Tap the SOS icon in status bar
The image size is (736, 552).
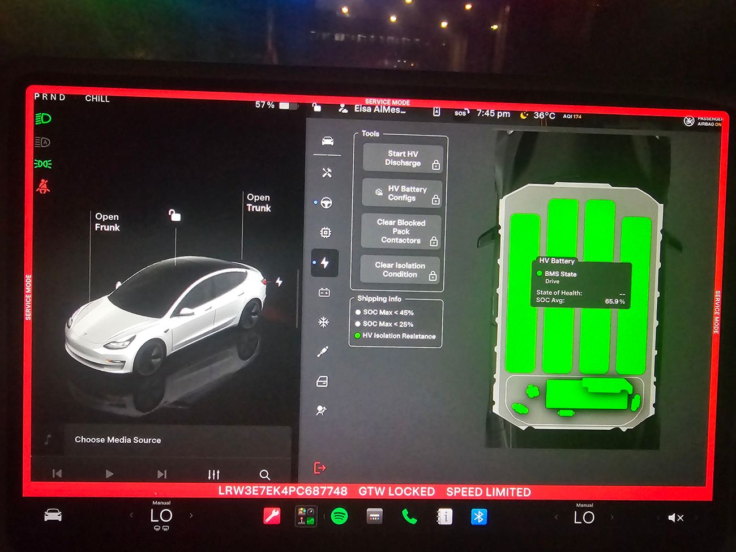click(x=461, y=113)
